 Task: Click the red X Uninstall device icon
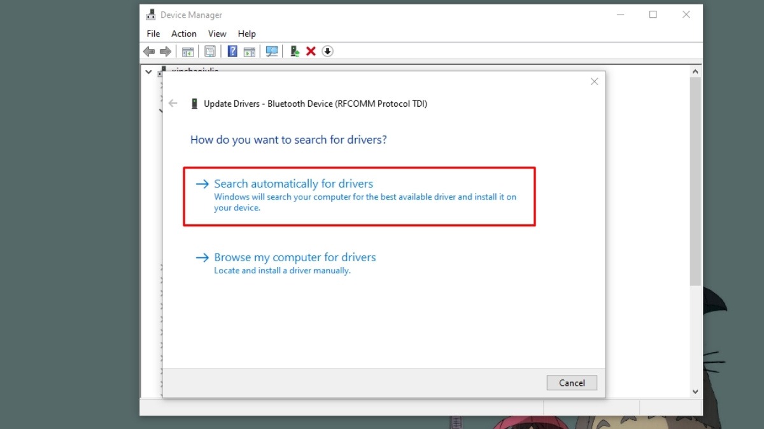coord(311,51)
